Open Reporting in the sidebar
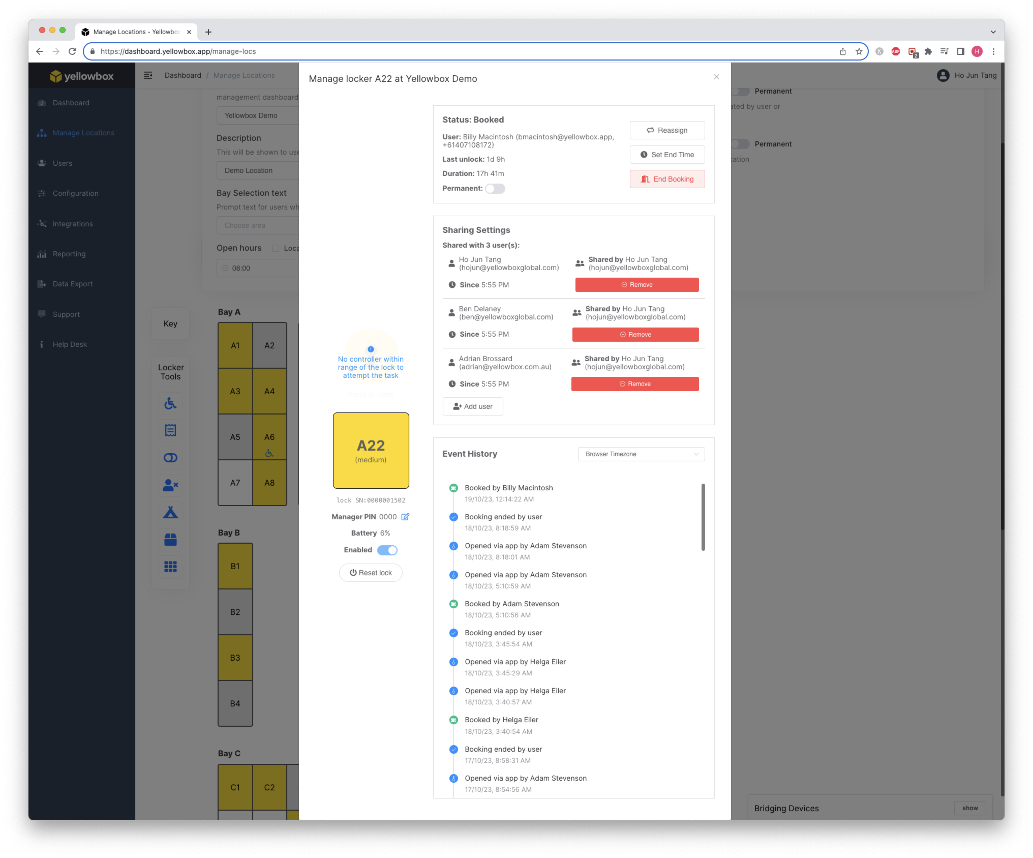 coord(69,254)
